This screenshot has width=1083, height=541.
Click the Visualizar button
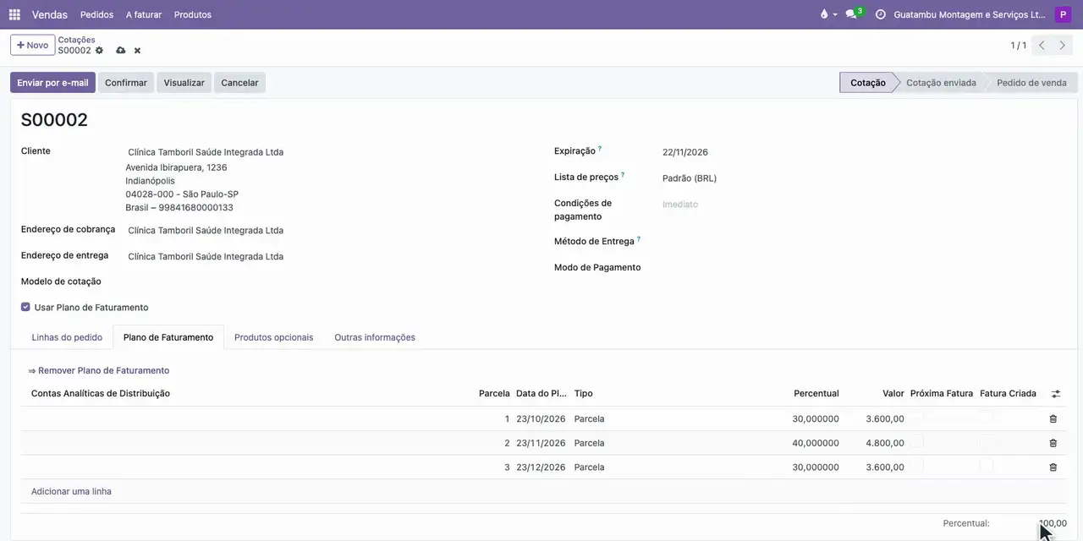(x=184, y=83)
